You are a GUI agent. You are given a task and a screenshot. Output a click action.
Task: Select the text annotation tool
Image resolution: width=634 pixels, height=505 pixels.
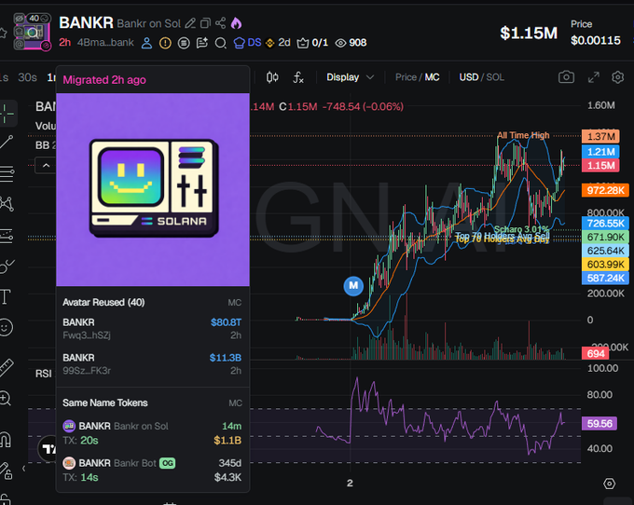coord(6,296)
